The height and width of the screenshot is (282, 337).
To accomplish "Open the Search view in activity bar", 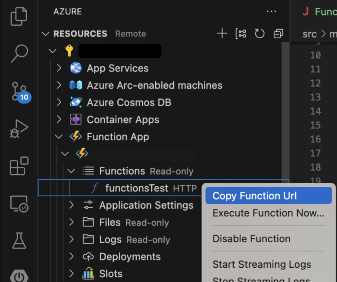I will 19,53.
